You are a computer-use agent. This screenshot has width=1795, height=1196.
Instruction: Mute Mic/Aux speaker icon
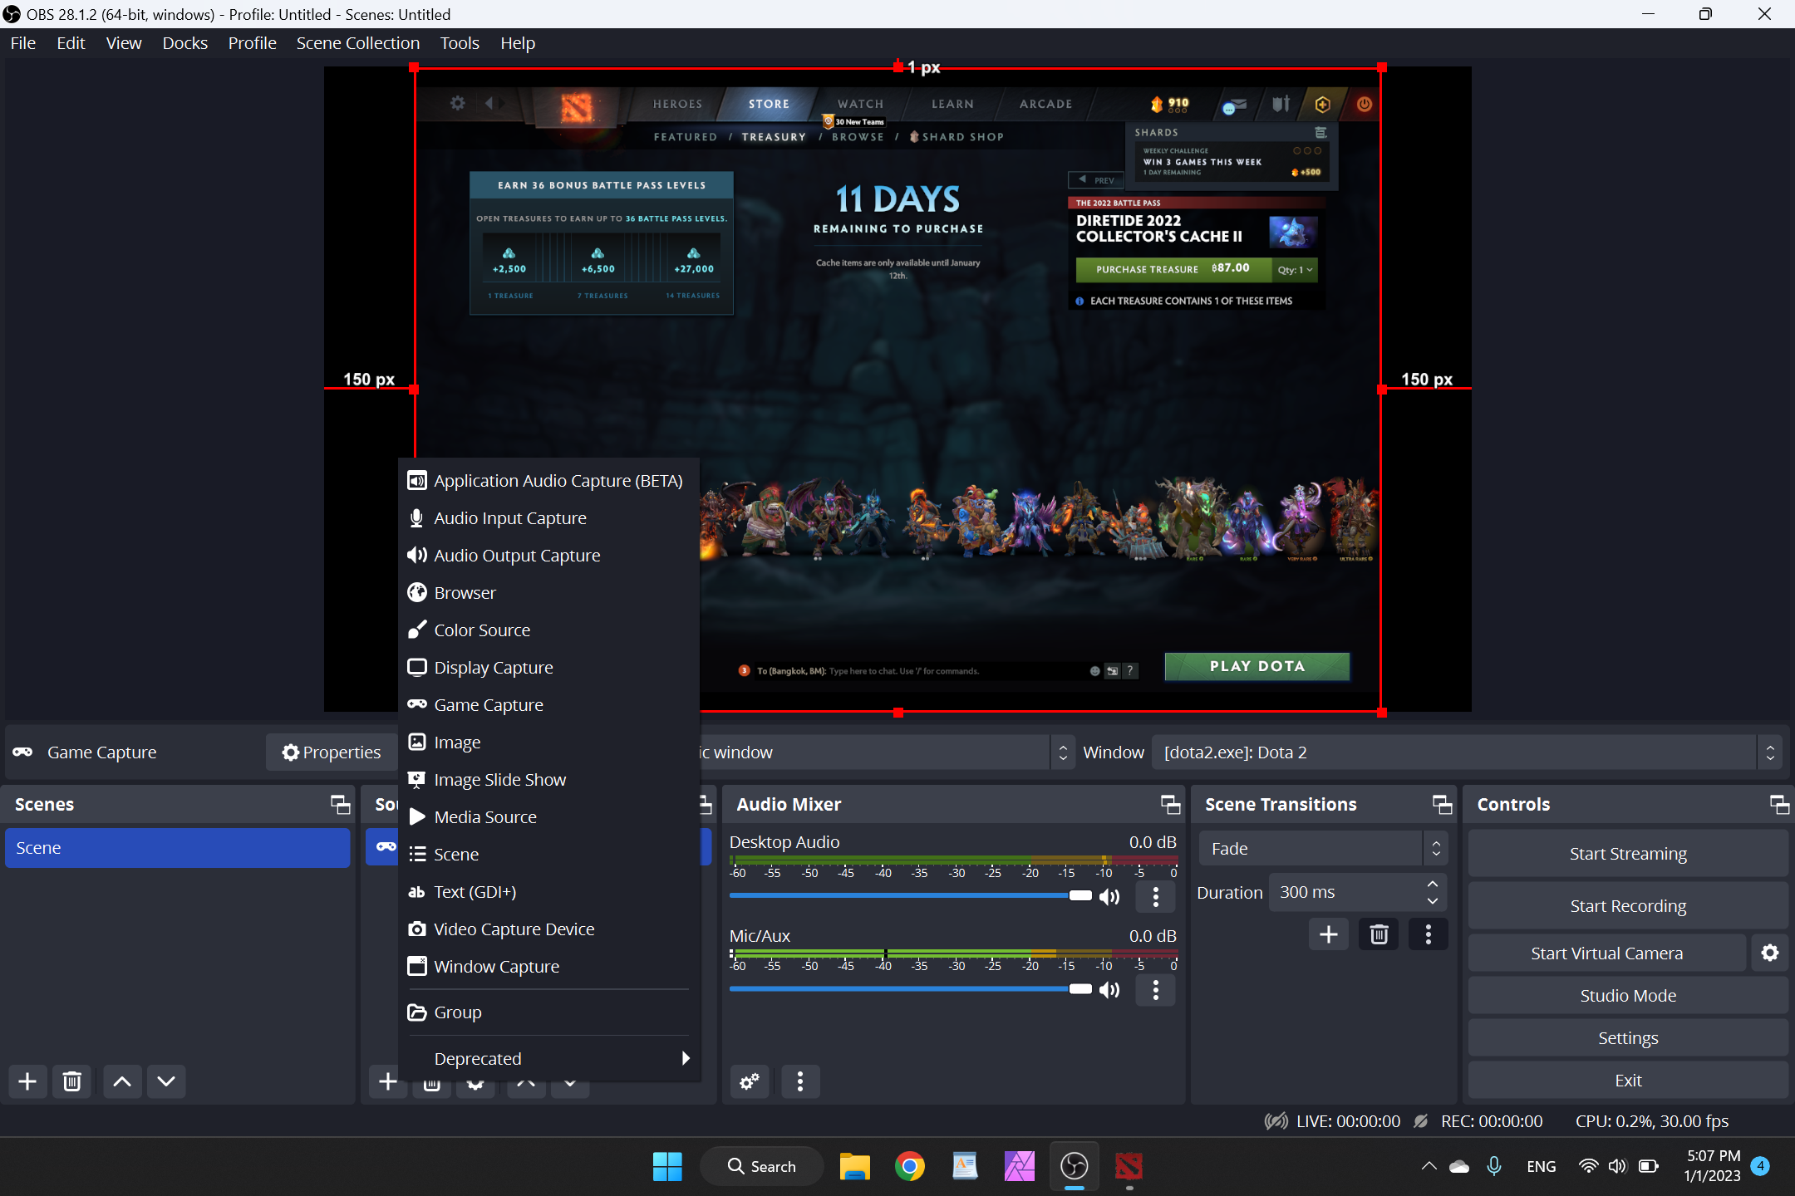pos(1109,989)
